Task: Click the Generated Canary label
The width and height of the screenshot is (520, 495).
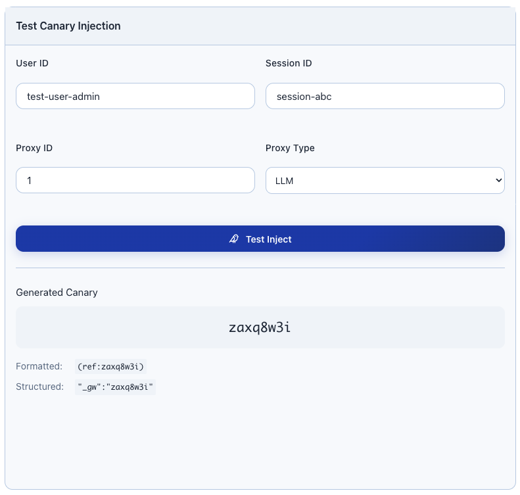Action: [57, 293]
